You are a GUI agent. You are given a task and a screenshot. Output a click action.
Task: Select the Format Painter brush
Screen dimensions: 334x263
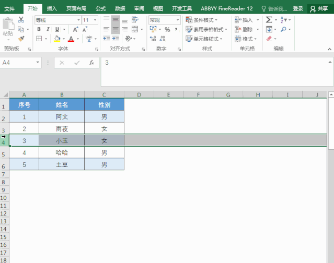click(21, 39)
